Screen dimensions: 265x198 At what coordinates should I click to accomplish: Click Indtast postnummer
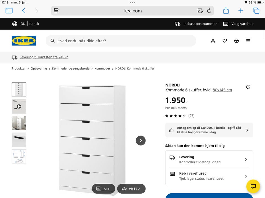pyautogui.click(x=196, y=24)
